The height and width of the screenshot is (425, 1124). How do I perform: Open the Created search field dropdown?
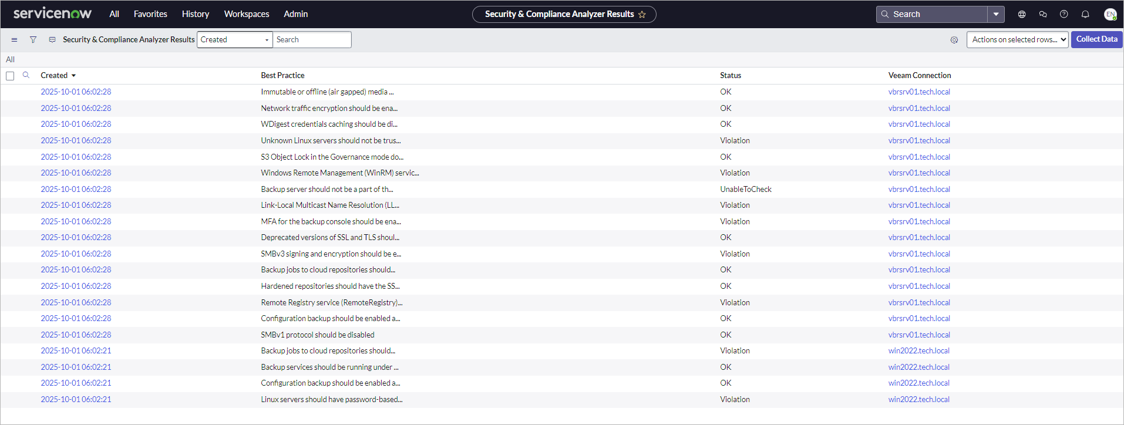(235, 40)
